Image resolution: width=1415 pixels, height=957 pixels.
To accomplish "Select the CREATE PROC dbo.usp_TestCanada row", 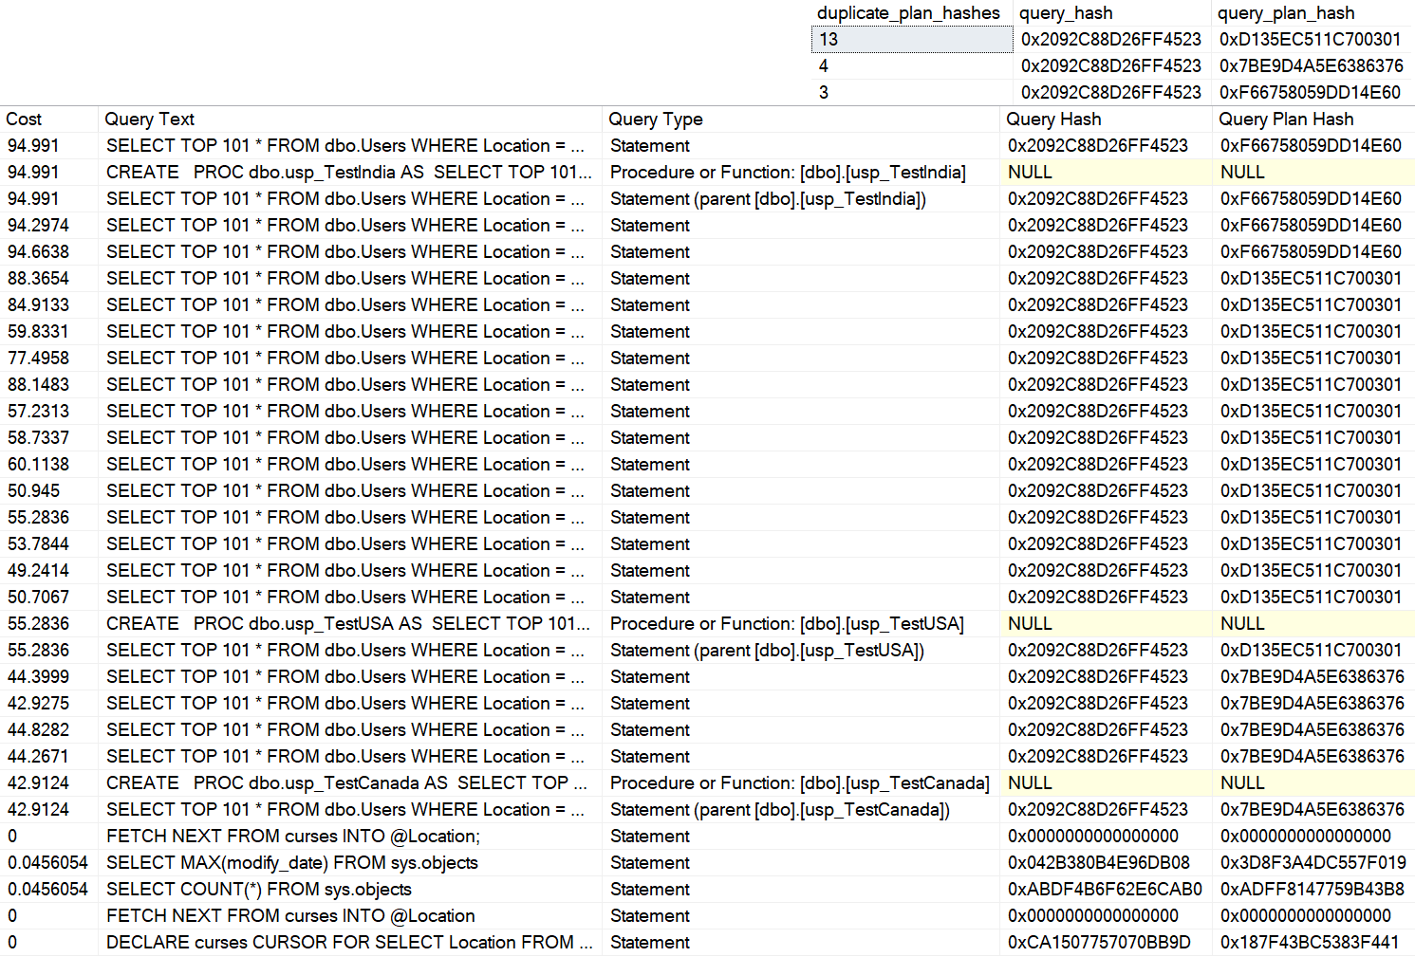I will [346, 782].
